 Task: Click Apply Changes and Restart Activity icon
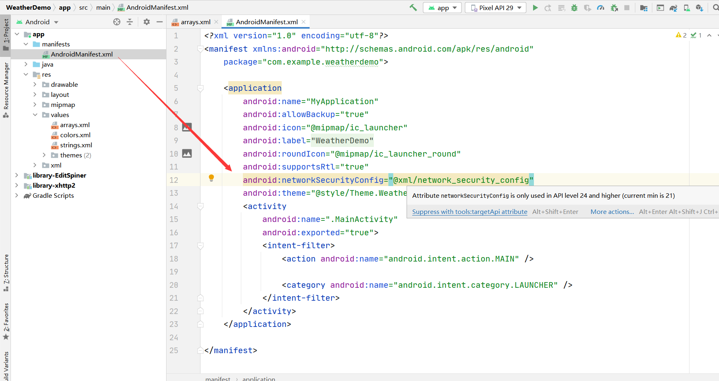pyautogui.click(x=548, y=8)
